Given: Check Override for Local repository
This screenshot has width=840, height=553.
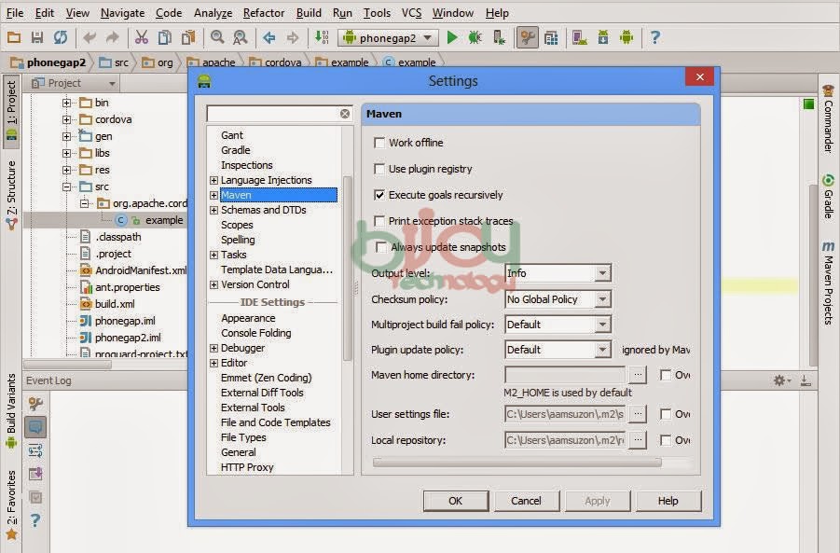Looking at the screenshot, I should pos(666,440).
